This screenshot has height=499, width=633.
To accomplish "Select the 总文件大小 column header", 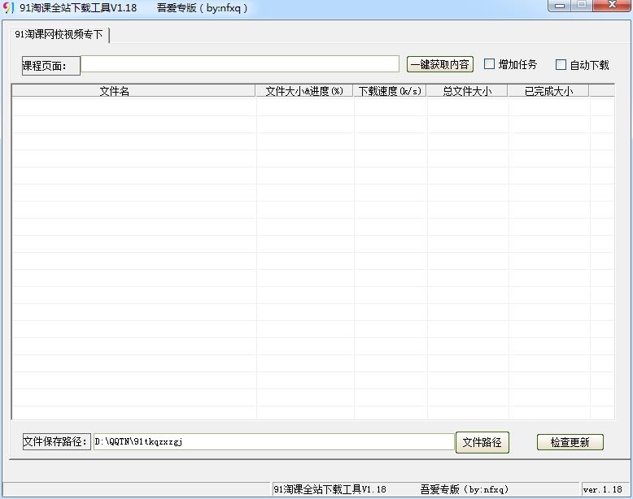I will click(x=467, y=91).
